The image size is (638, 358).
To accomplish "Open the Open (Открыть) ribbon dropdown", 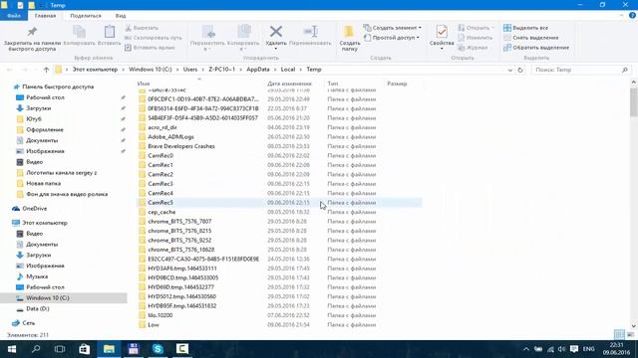I will 476,28.
